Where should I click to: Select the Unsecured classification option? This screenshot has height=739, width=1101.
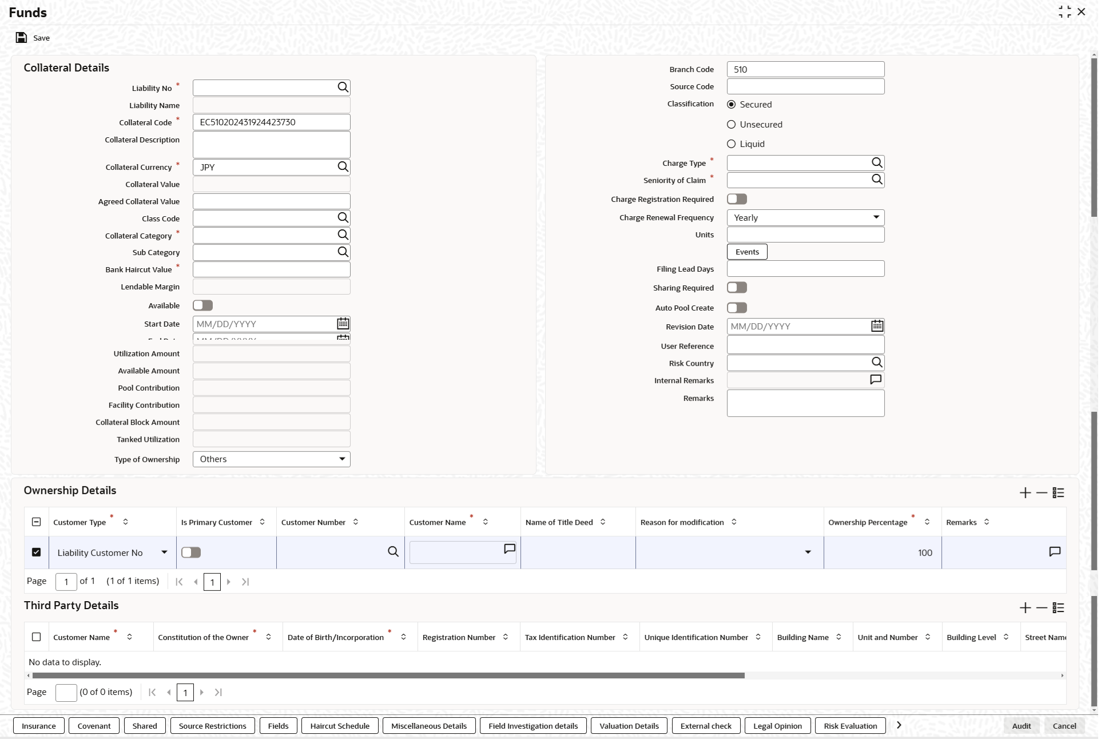(732, 125)
